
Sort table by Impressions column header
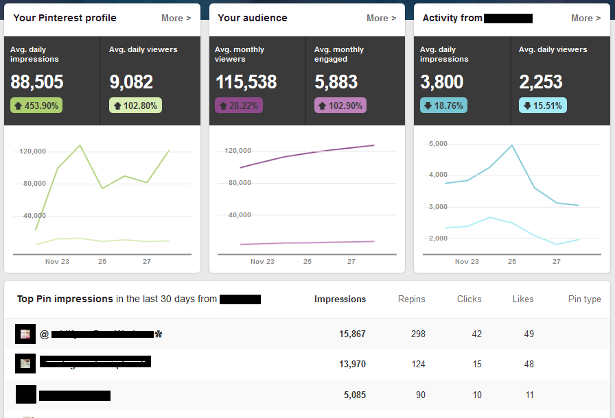click(340, 299)
